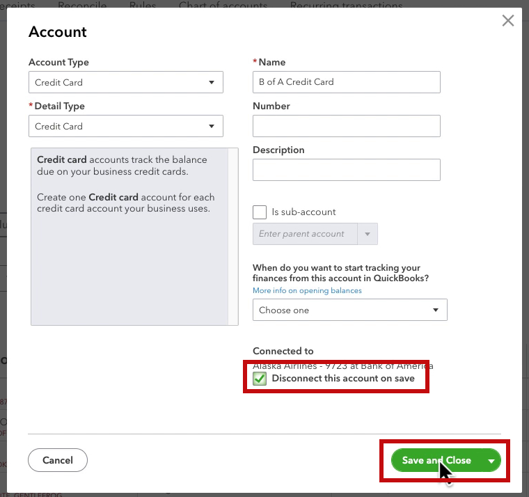
Task: Click the Enter parent account field
Action: click(x=305, y=234)
